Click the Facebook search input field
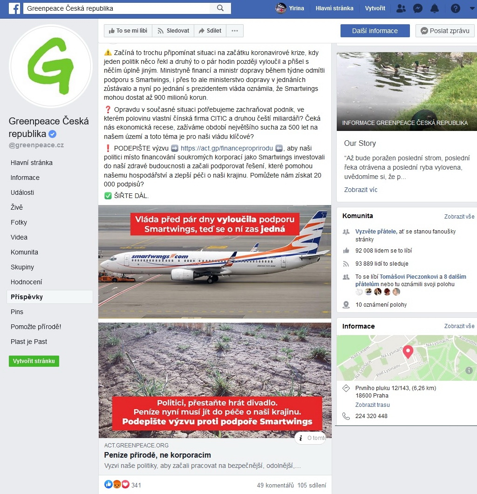Image resolution: width=477 pixels, height=494 pixels. pyautogui.click(x=116, y=8)
